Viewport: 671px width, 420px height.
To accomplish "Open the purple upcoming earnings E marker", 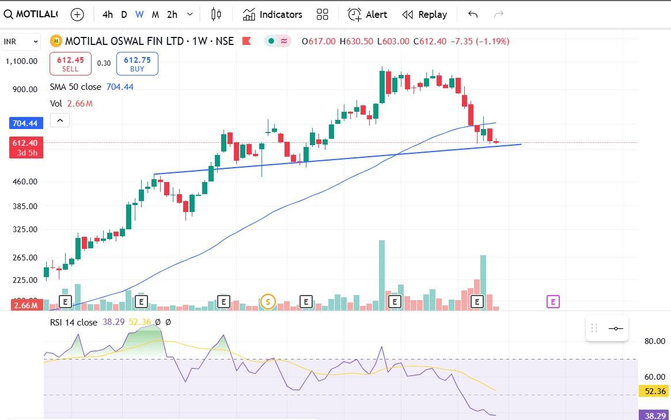I will pos(553,302).
